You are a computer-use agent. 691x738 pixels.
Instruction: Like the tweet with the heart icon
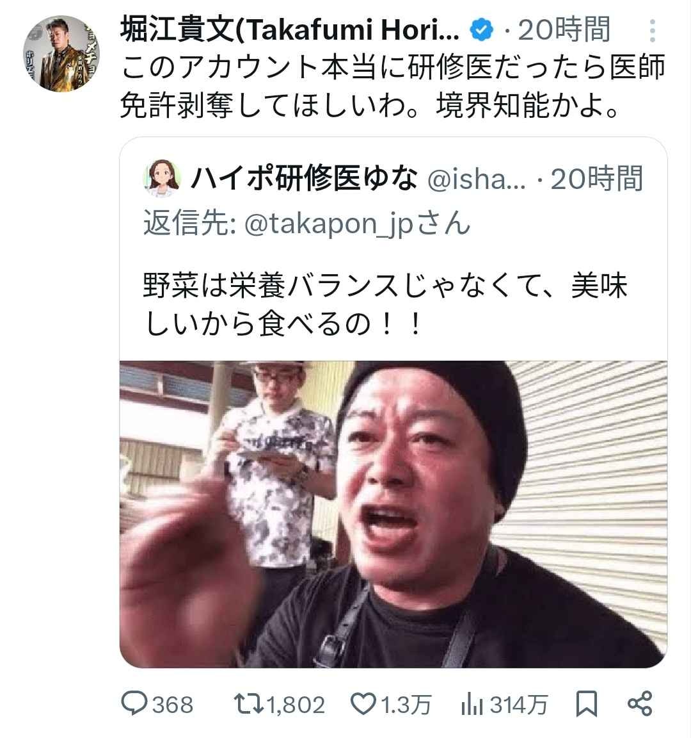pyautogui.click(x=364, y=704)
